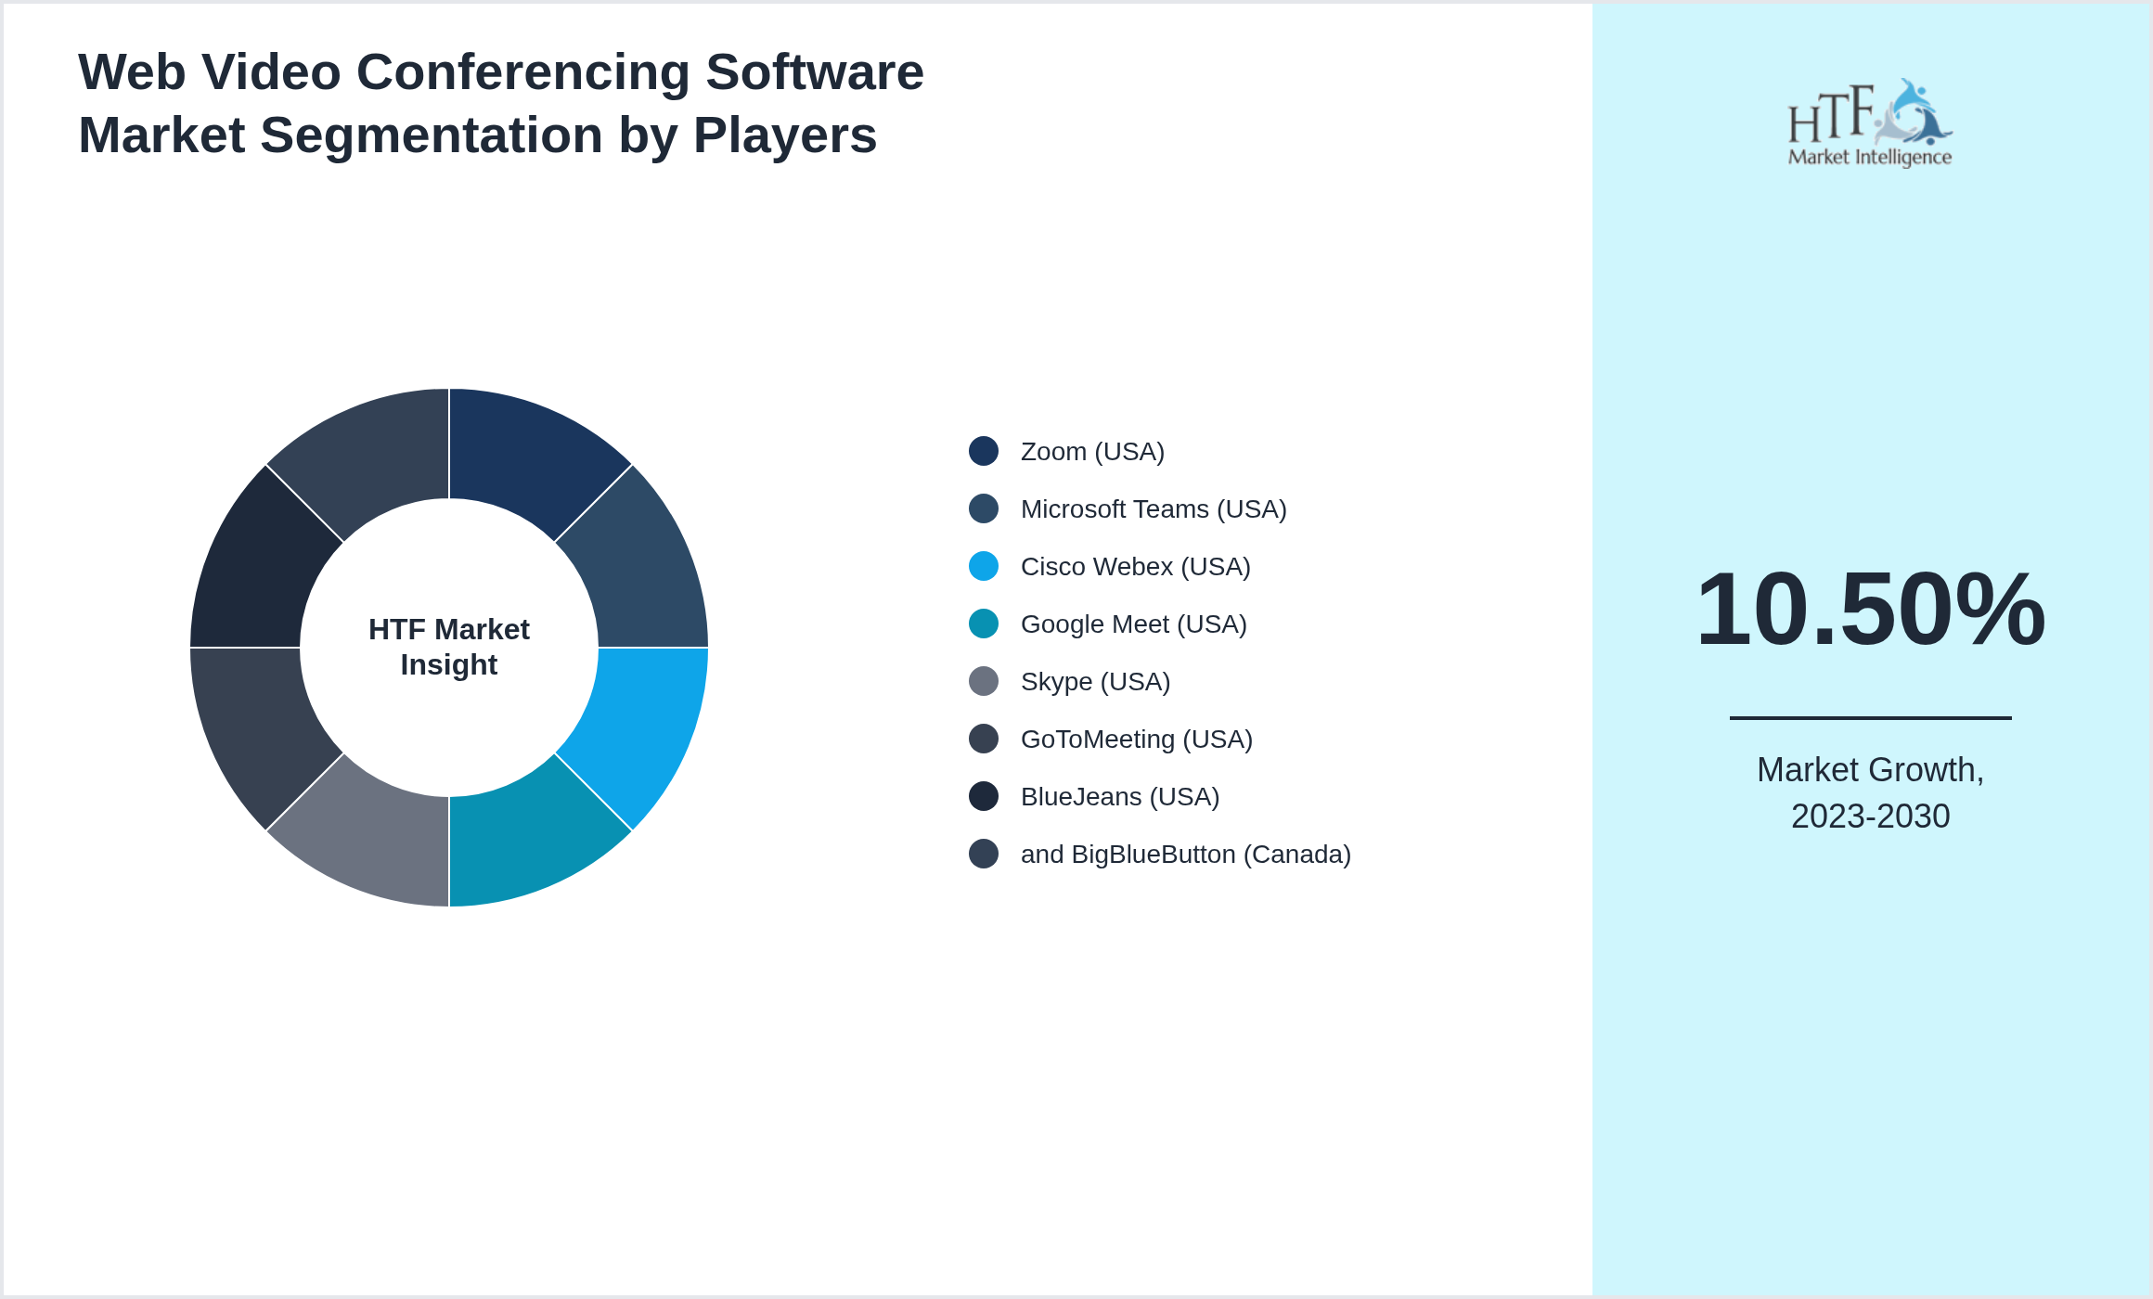Click the BigBlueButton legend color marker
This screenshot has width=2153, height=1299.
tap(984, 855)
